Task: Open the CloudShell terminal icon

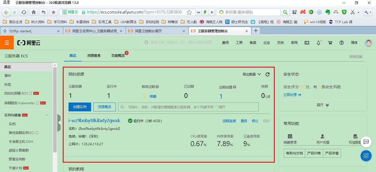Action: pos(307,43)
